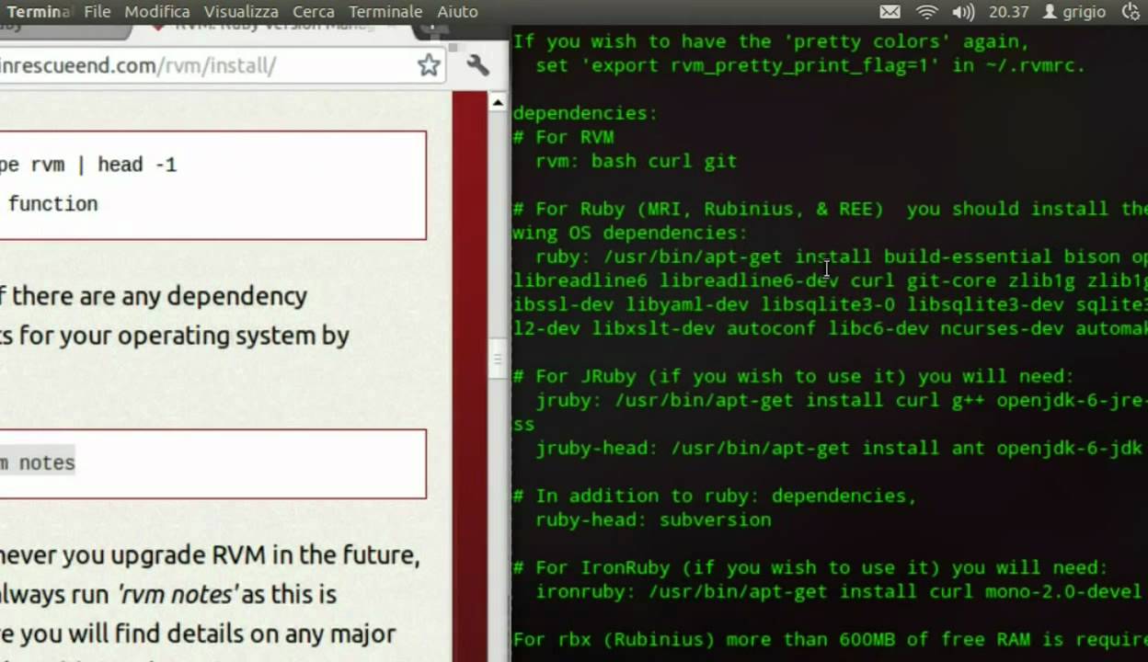This screenshot has width=1148, height=662.
Task: Click '# For IronRuby' comment line
Action: coord(810,567)
